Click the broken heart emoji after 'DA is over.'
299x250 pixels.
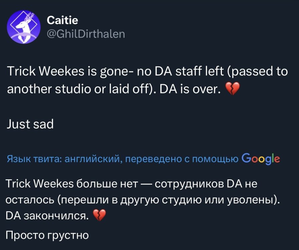(233, 89)
